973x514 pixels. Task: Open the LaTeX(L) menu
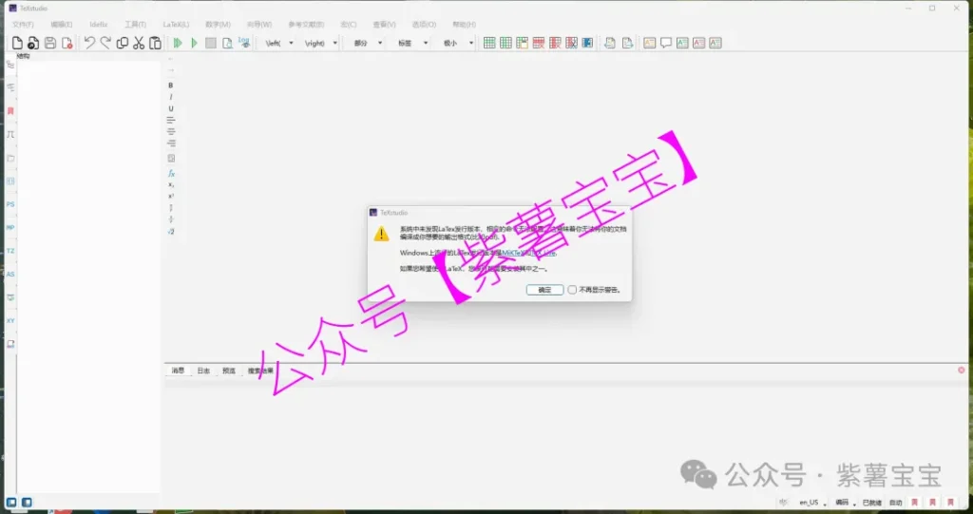click(176, 24)
